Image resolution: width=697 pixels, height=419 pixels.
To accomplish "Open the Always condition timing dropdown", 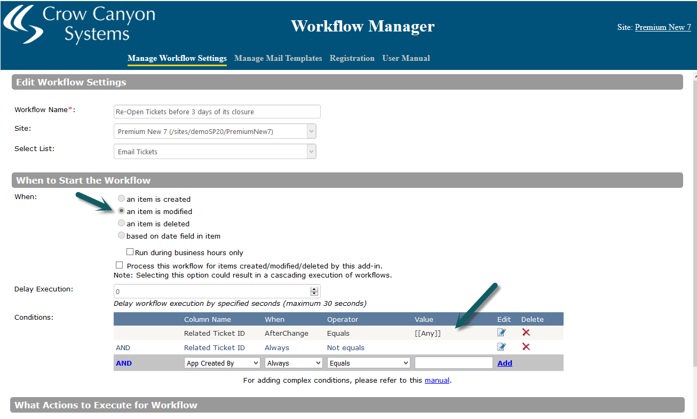I will click(294, 363).
